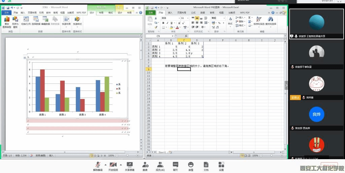Image resolution: width=345 pixels, height=173 pixels.
Task: Click Excel Format Painter brush icon
Action: tap(156, 27)
